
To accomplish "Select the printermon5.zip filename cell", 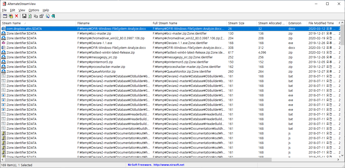I will (95, 62).
